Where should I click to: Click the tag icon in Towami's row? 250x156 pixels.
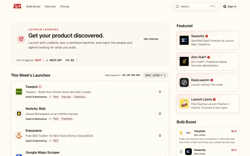[x=50, y=97]
